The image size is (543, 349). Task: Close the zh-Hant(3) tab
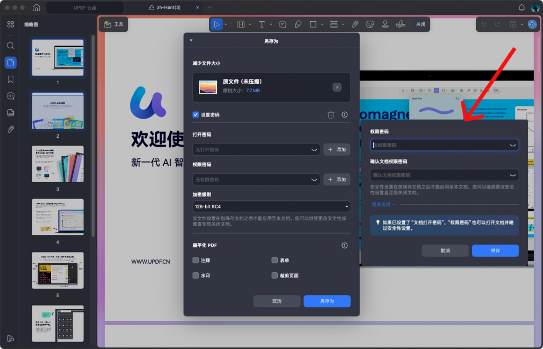pos(197,7)
